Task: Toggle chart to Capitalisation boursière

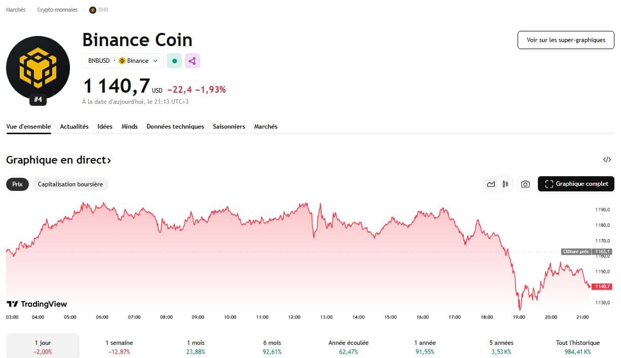Action: [70, 184]
